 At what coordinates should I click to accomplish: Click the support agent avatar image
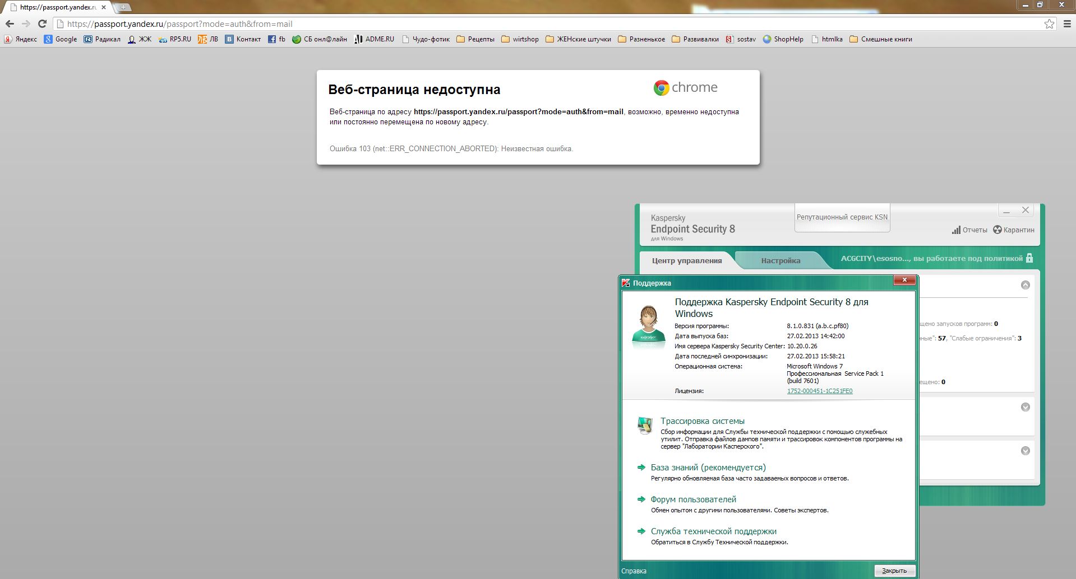[648, 326]
